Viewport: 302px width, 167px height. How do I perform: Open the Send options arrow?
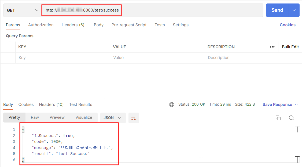click(x=294, y=10)
